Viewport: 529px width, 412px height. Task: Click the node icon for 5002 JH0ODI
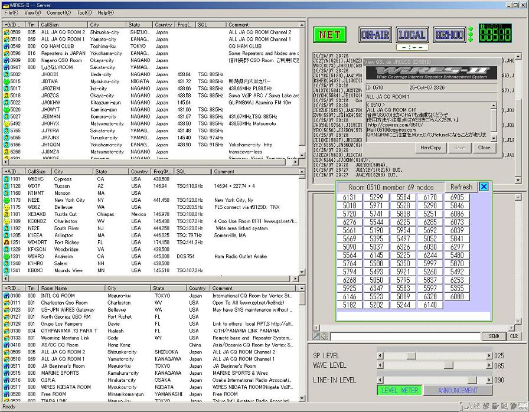pos(6,74)
